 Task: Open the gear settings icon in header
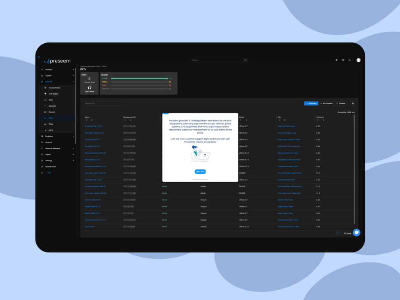coord(343,60)
